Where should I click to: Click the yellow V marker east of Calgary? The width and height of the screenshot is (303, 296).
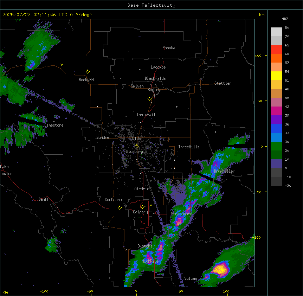(151, 205)
